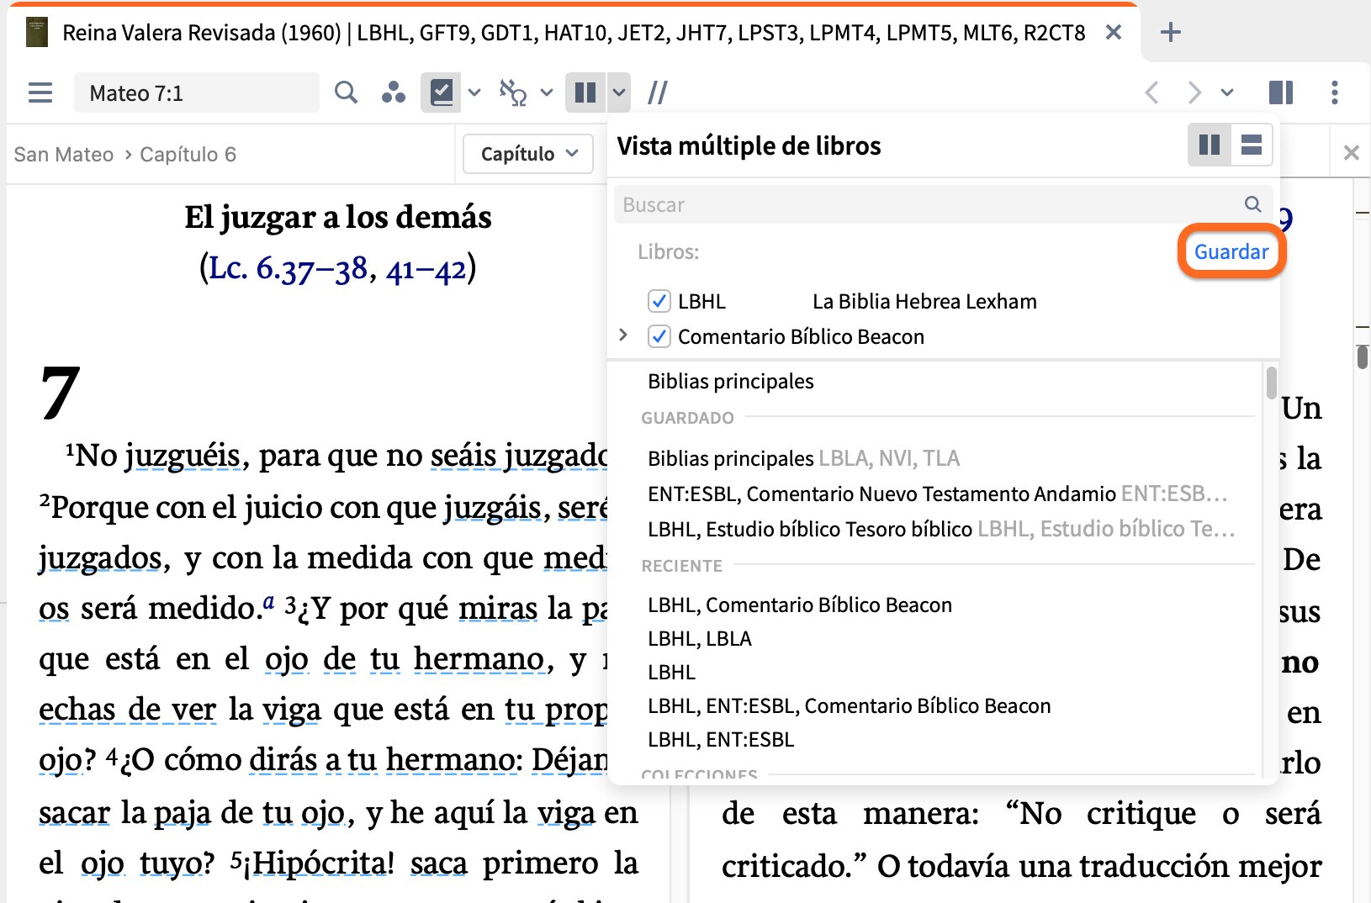Open multiple book view dropdown arrow

pyautogui.click(x=619, y=92)
